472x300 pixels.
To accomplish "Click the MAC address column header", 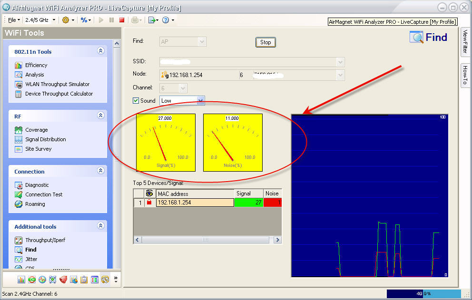I will tap(195, 194).
